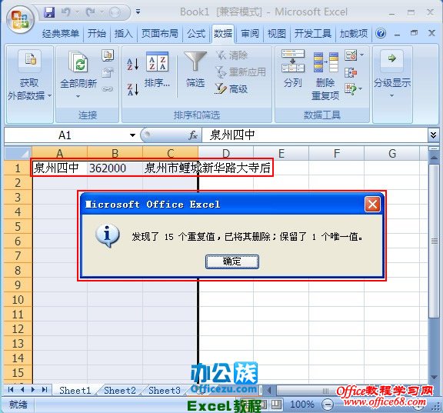
Task: Click in the formula bar text
Action: pyautogui.click(x=231, y=135)
